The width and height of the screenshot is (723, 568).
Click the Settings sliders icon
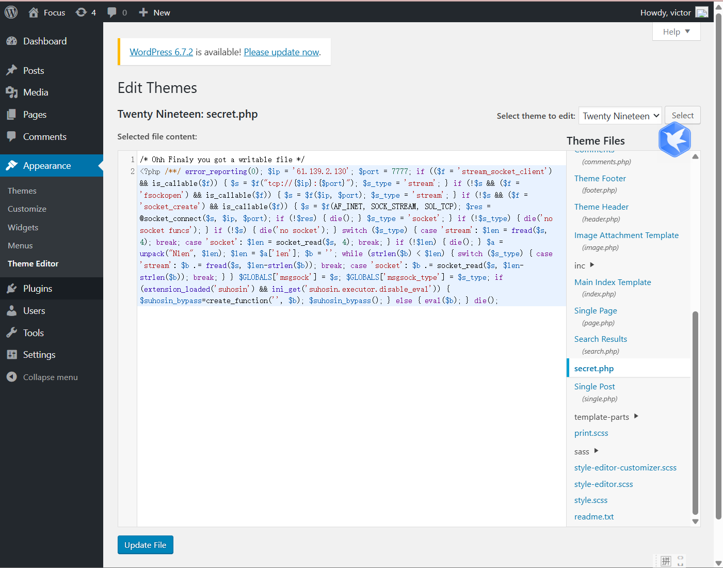coord(12,355)
